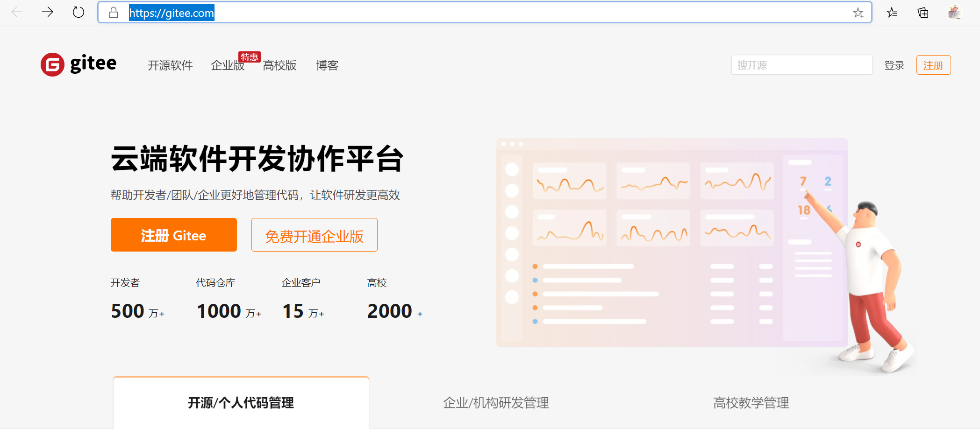This screenshot has height=435, width=980.
Task: View site info via the lock icon
Action: (114, 13)
